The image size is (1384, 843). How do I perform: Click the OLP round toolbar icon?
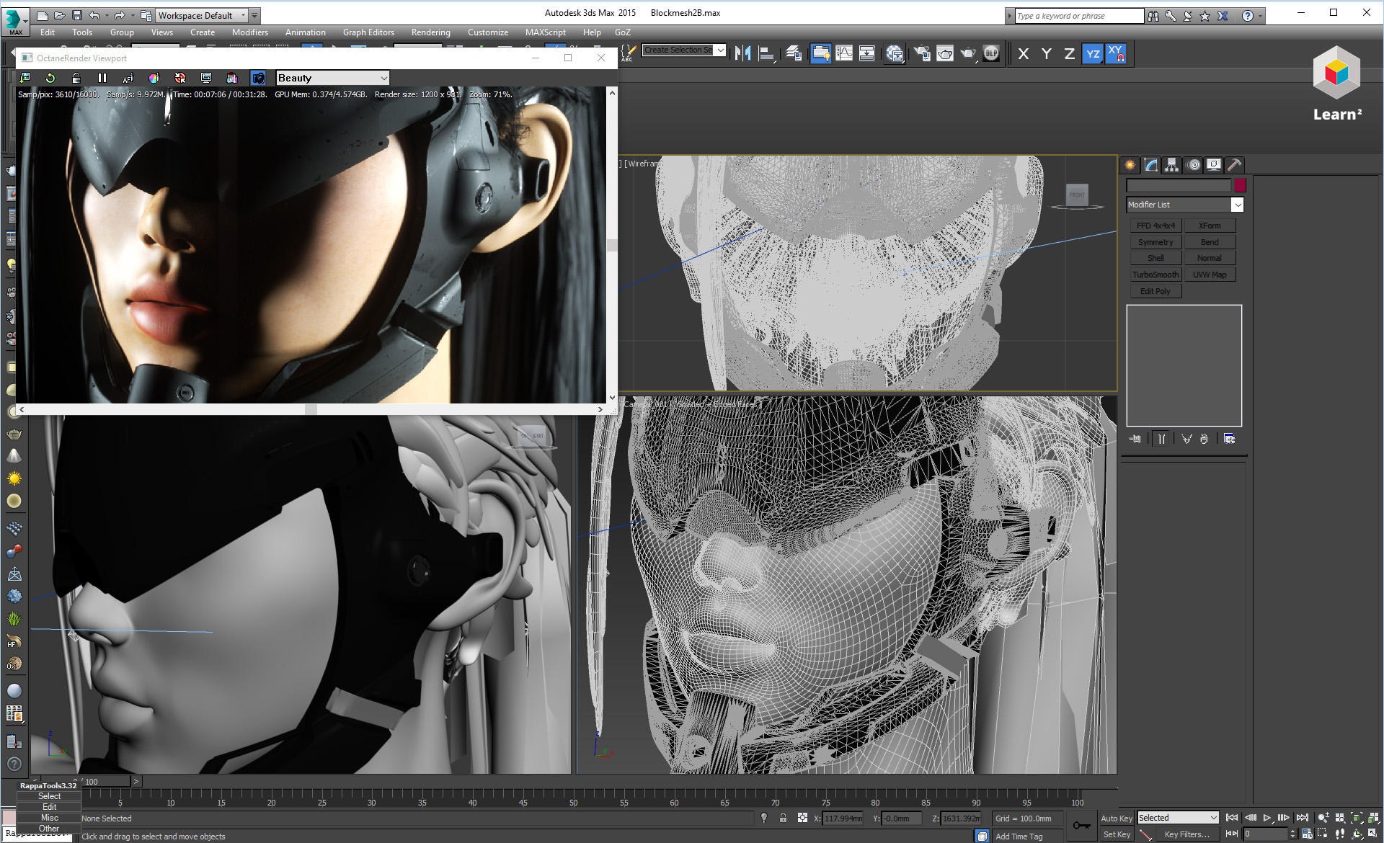[x=991, y=53]
